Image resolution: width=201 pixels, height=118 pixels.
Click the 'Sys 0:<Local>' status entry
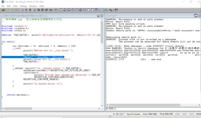134,114
